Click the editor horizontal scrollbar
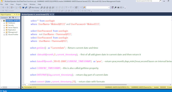The image size is (172, 92). click(79, 85)
